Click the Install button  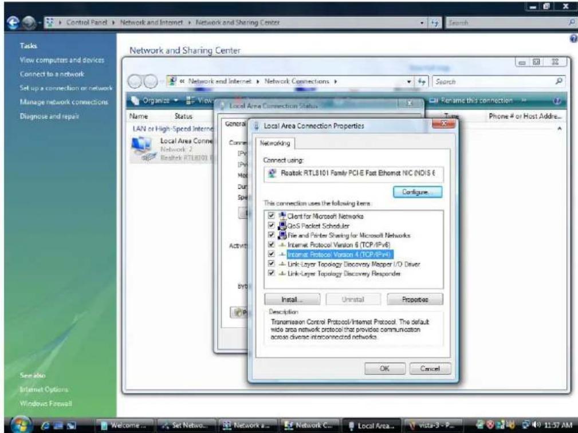[x=292, y=299]
